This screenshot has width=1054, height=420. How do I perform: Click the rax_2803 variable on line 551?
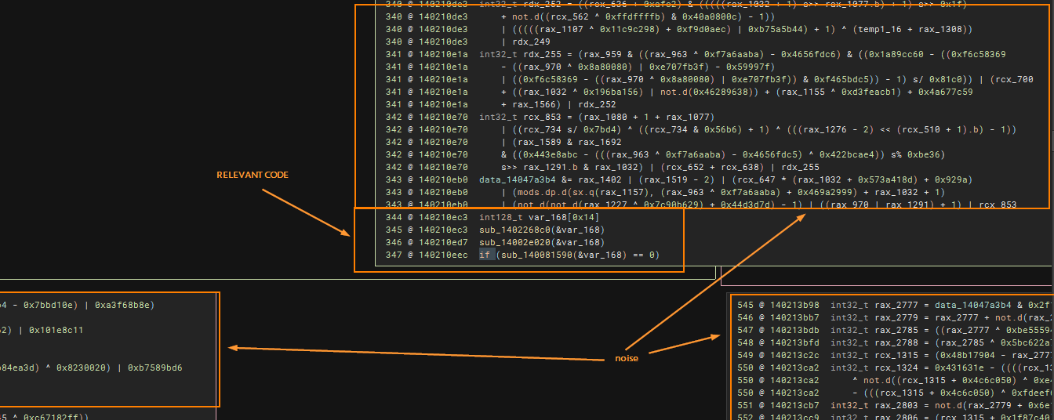pos(897,405)
